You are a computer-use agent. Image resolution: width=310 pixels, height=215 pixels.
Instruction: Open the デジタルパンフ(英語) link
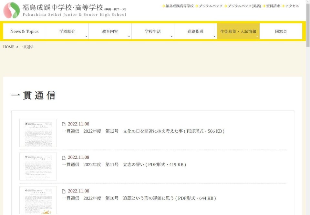point(244,6)
